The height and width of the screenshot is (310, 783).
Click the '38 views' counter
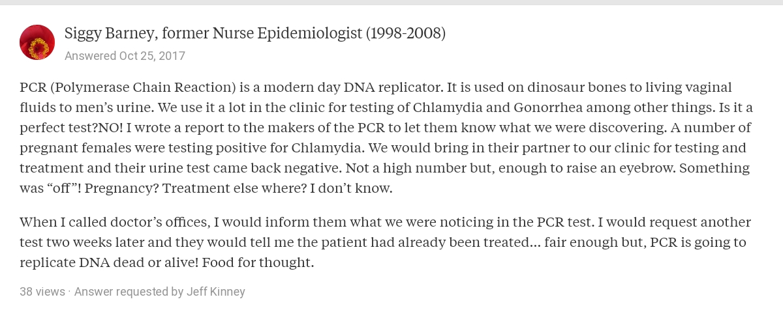42,292
